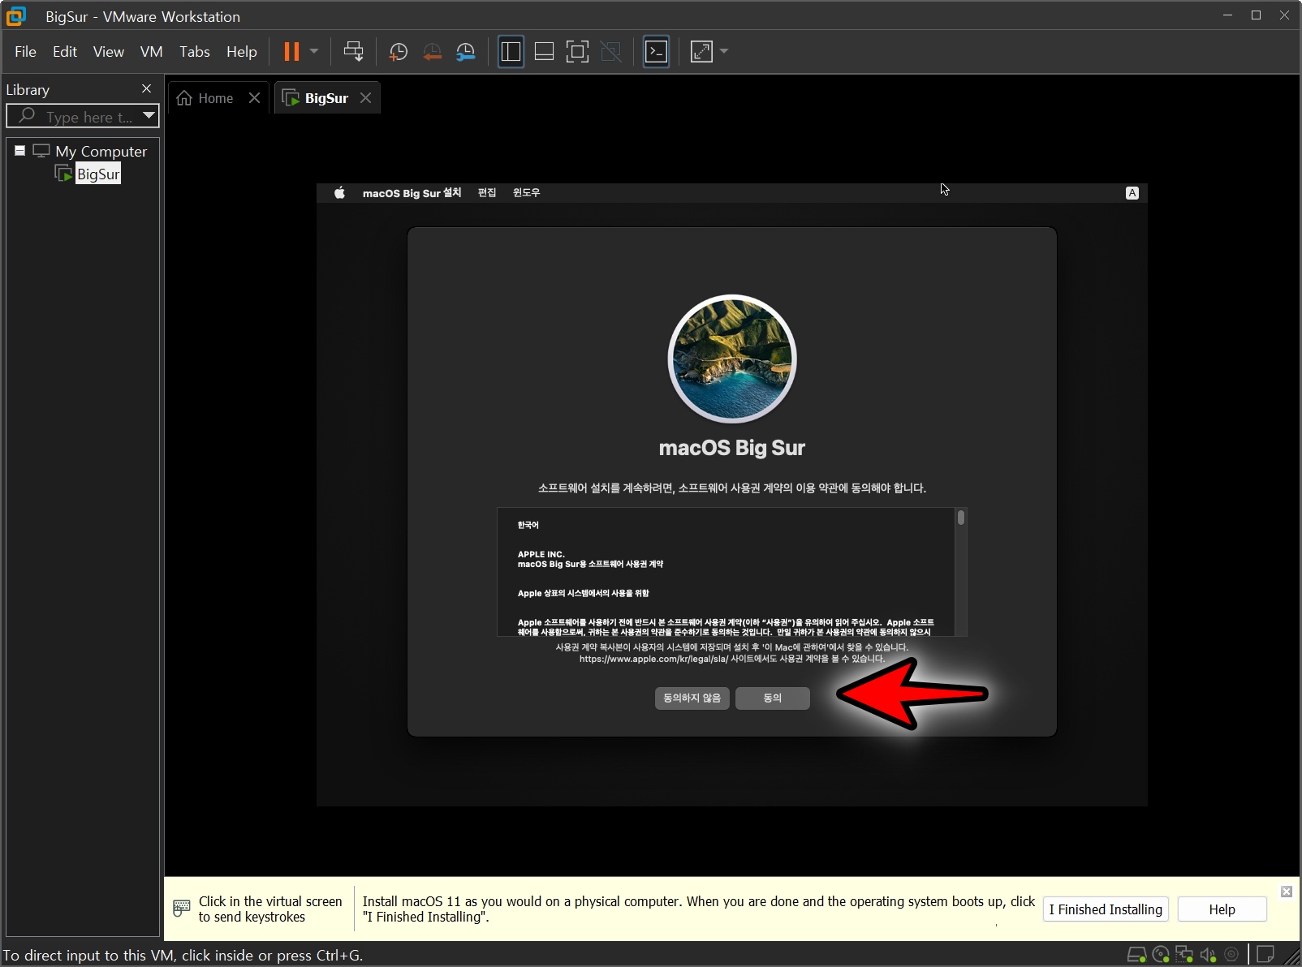The width and height of the screenshot is (1302, 967).
Task: Select the BigSur VM in the library
Action: pos(98,174)
